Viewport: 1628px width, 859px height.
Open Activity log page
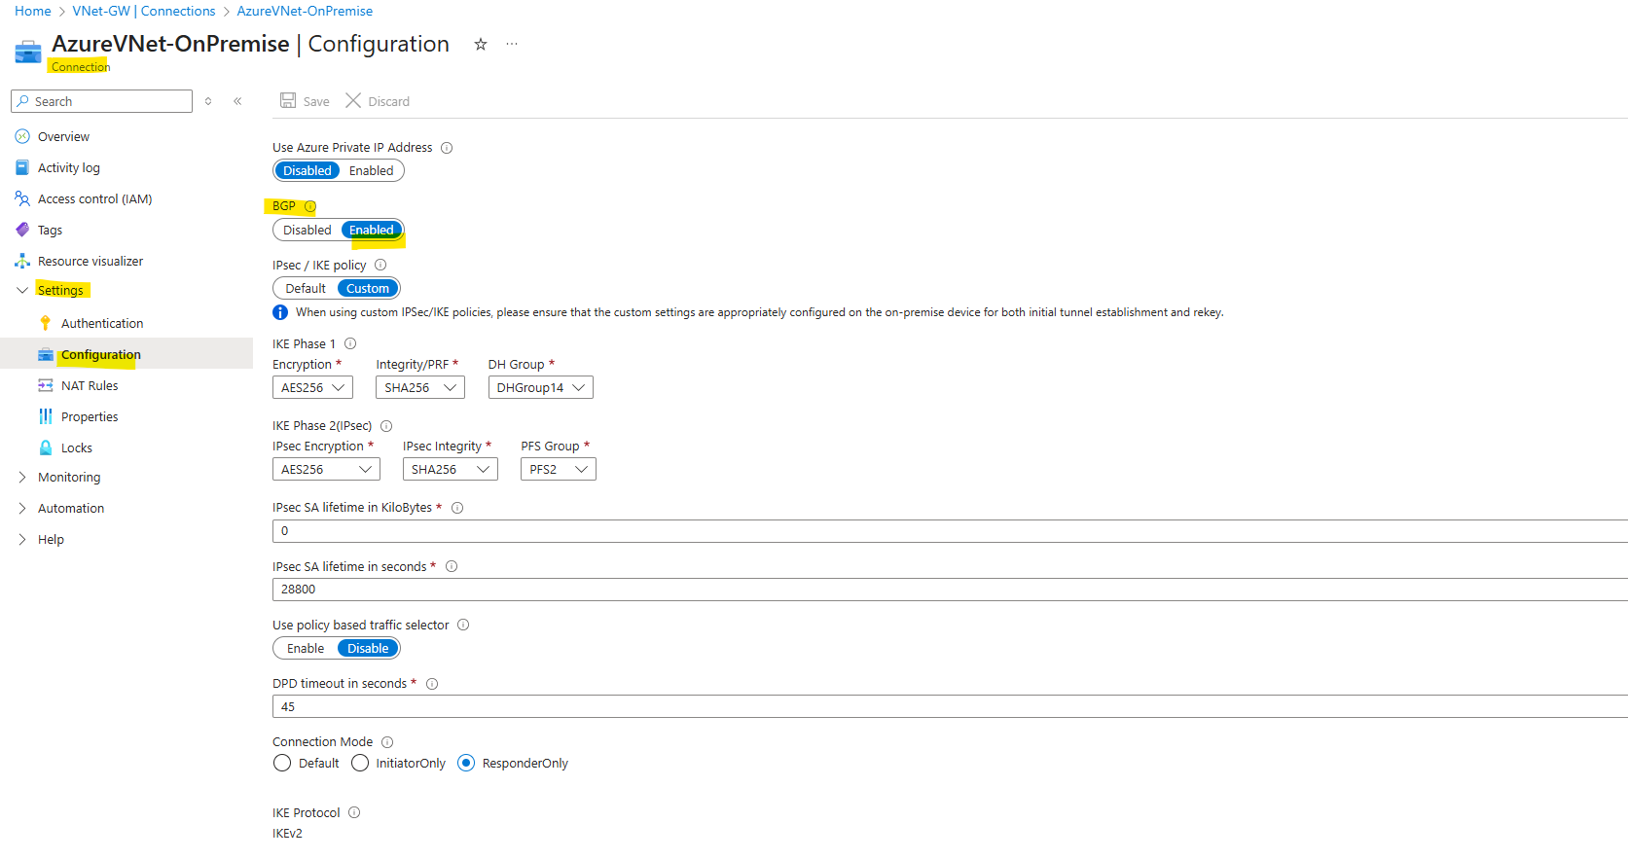[69, 167]
